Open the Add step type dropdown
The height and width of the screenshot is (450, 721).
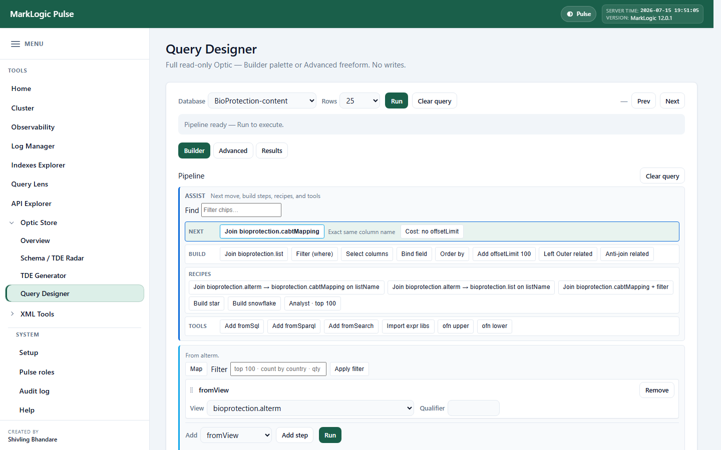tap(236, 435)
